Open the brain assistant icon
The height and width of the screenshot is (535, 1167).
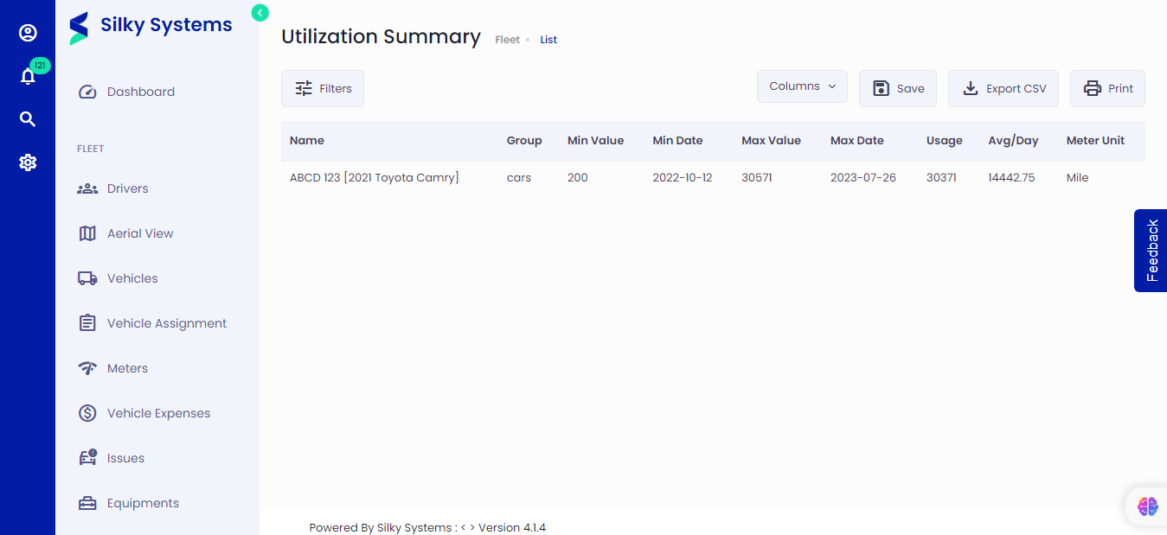pyautogui.click(x=1147, y=506)
